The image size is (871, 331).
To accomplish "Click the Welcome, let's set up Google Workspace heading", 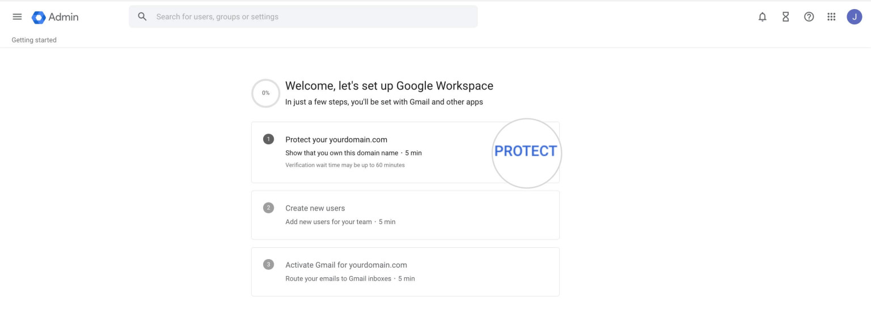I will point(389,85).
